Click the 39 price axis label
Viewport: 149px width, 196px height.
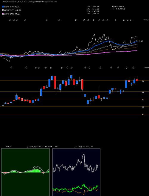point(143,99)
